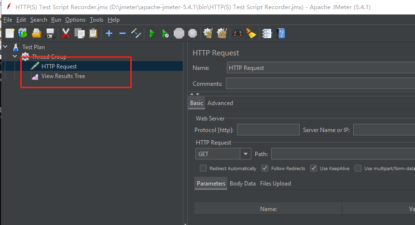Image resolution: width=415 pixels, height=225 pixels.
Task: Open the Edit menu
Action: pos(21,20)
